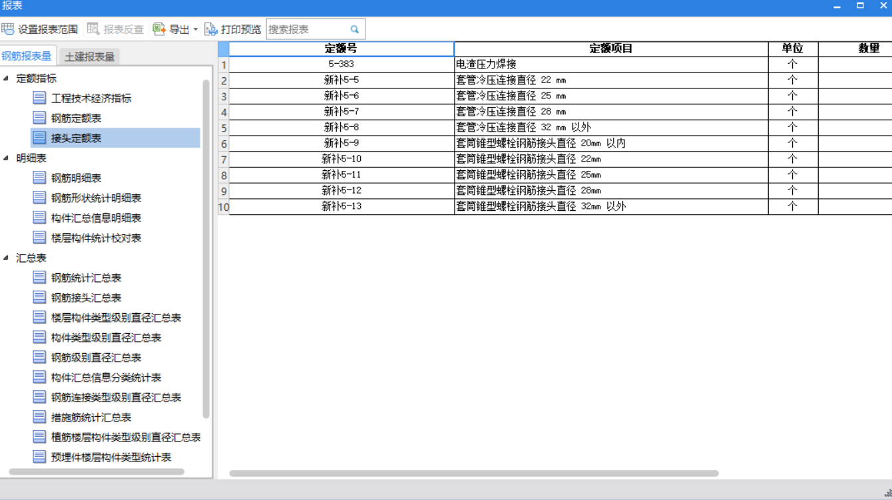This screenshot has height=500, width=892.
Task: Click icon beside 构件汇总信息分类统计表
Action: [x=39, y=377]
